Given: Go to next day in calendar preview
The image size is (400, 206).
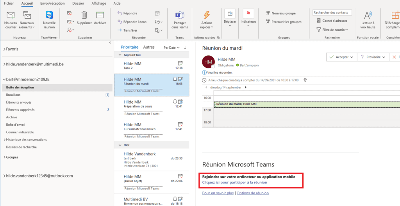Looking at the screenshot, I should [x=245, y=87].
